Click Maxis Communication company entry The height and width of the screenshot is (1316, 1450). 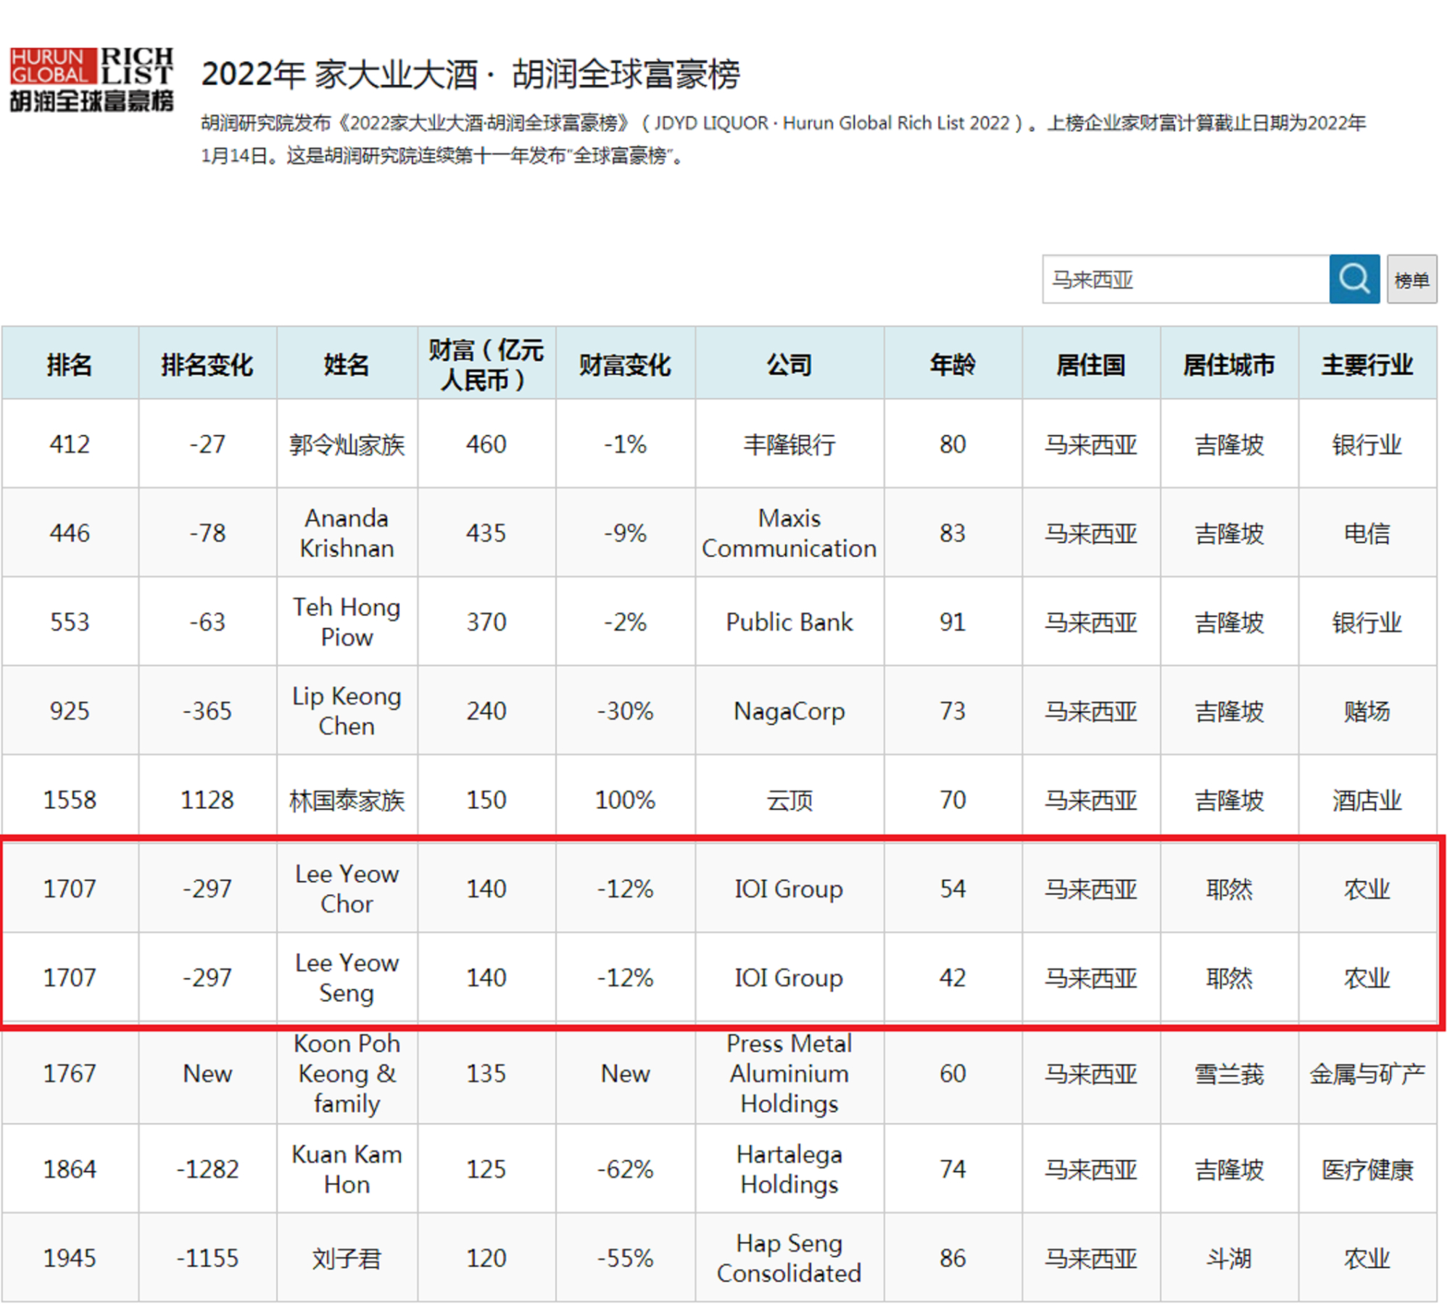click(790, 533)
